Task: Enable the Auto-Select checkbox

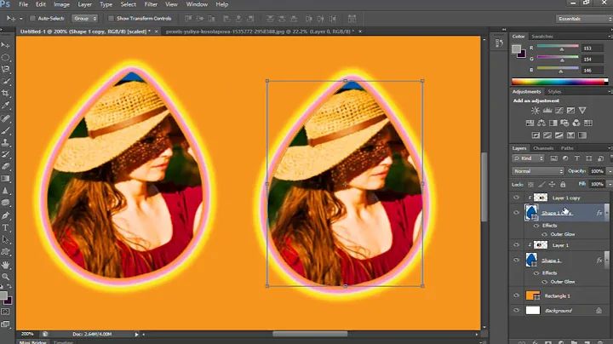Action: 33,19
